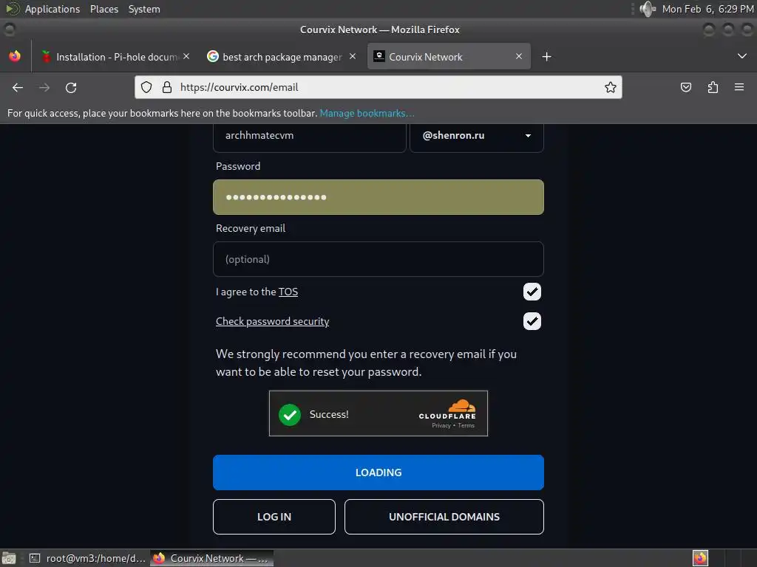Go back using the back arrow
This screenshot has height=567, width=757.
click(18, 88)
